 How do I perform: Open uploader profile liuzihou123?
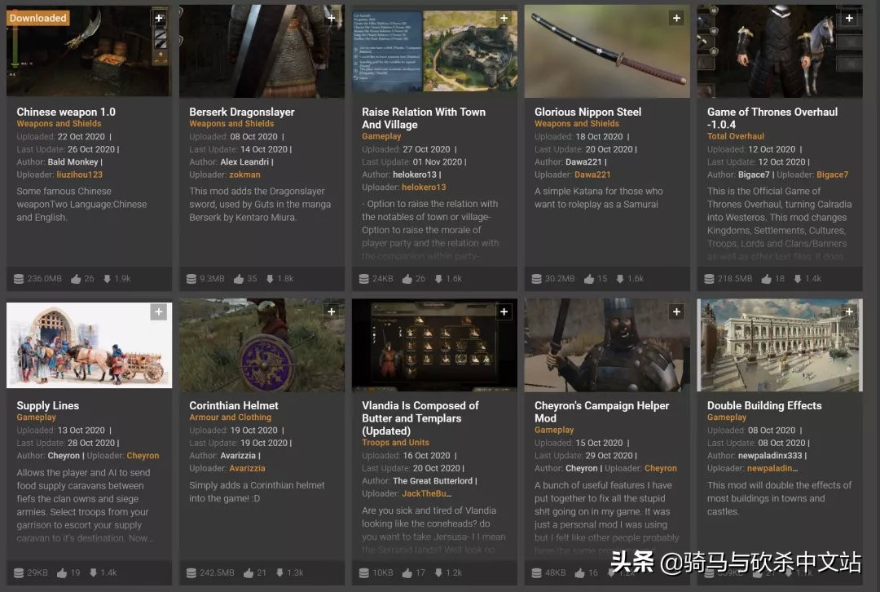click(75, 175)
